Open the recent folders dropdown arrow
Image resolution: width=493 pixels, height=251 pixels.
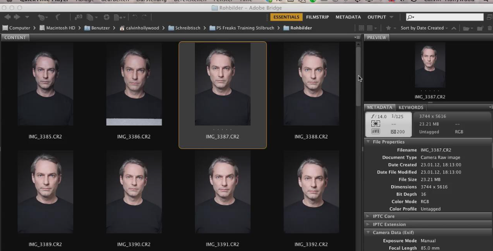27,17
